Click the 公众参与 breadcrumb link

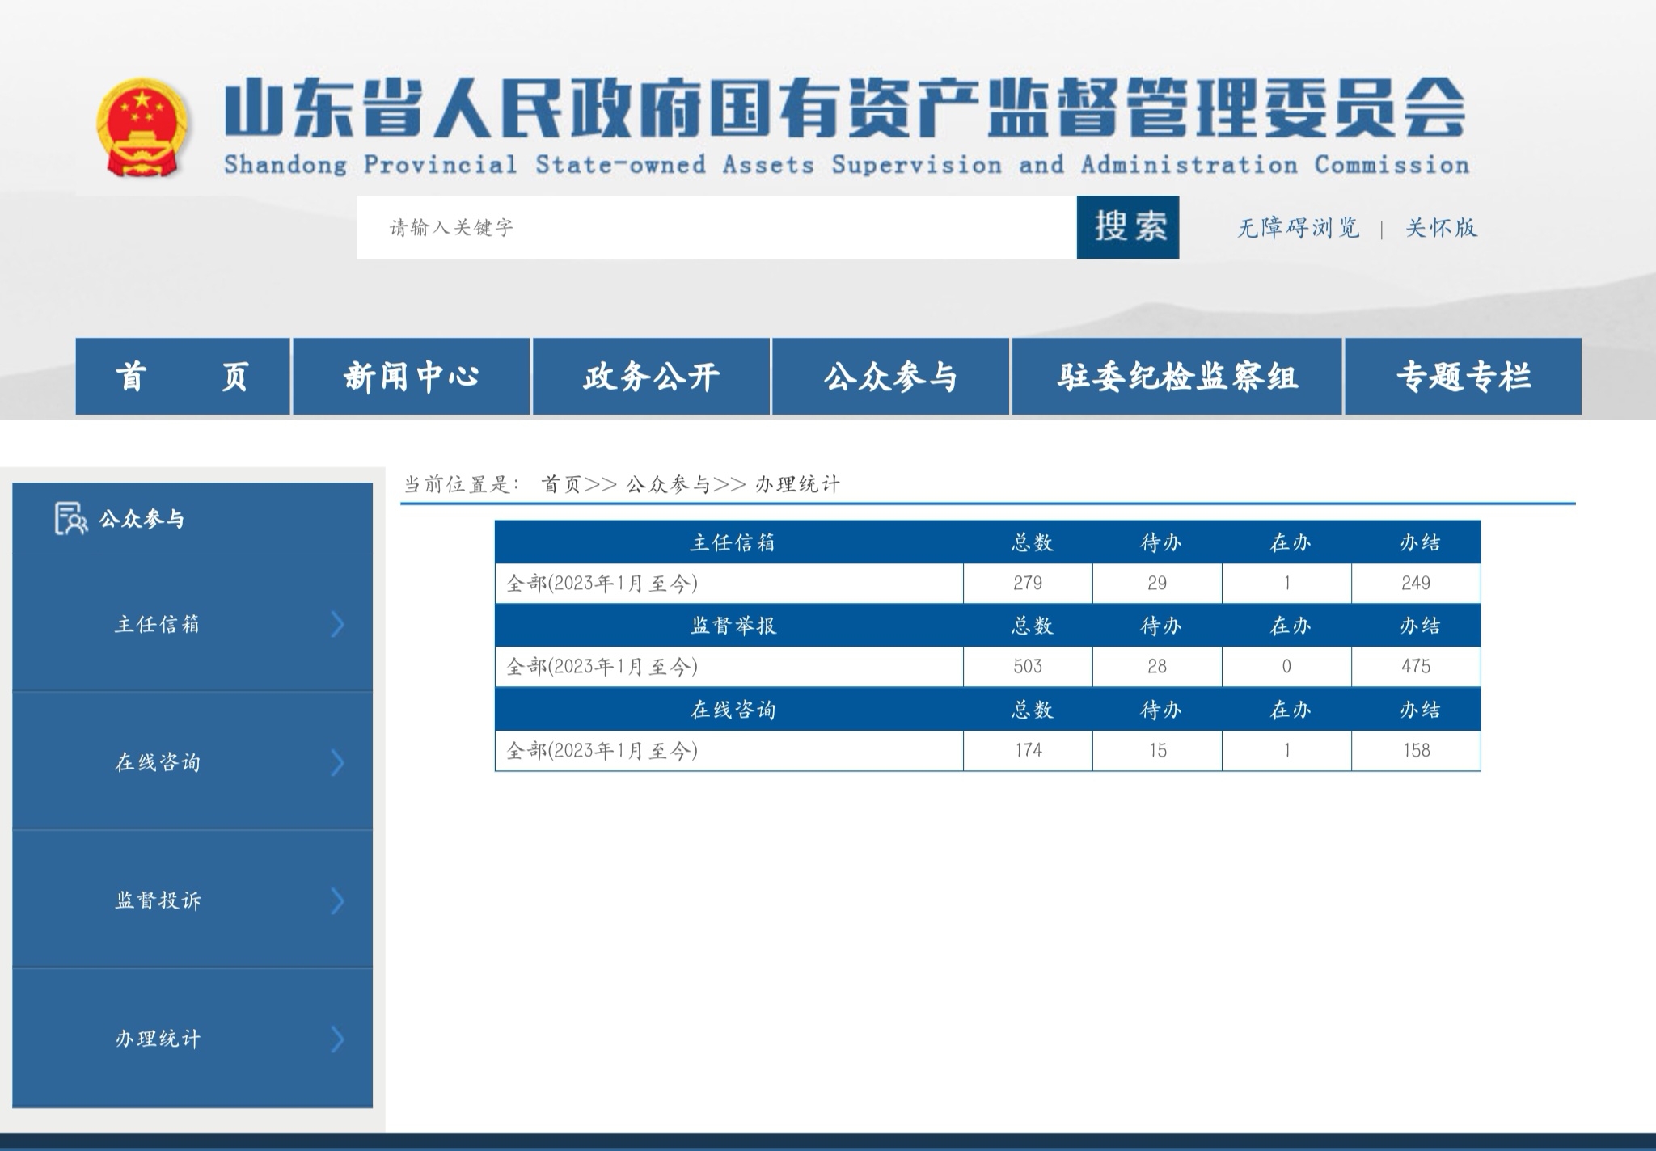click(x=668, y=484)
